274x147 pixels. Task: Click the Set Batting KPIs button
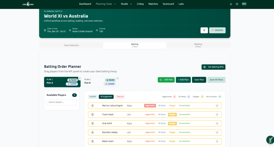[213, 67]
